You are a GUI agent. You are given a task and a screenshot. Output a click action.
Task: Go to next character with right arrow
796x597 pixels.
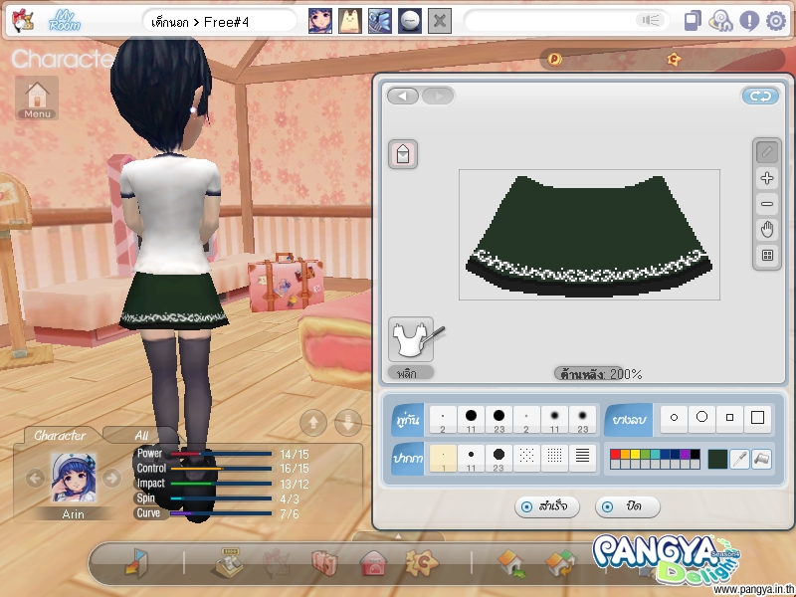111,478
